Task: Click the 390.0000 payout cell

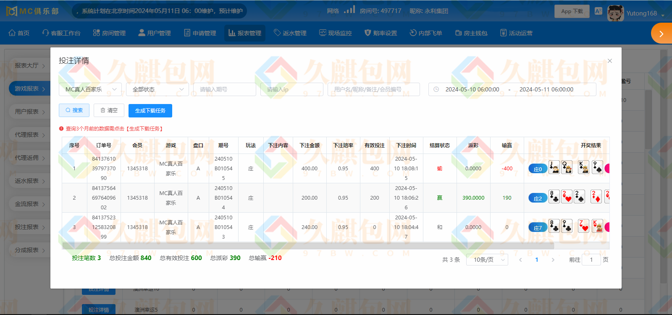Action: click(x=473, y=198)
